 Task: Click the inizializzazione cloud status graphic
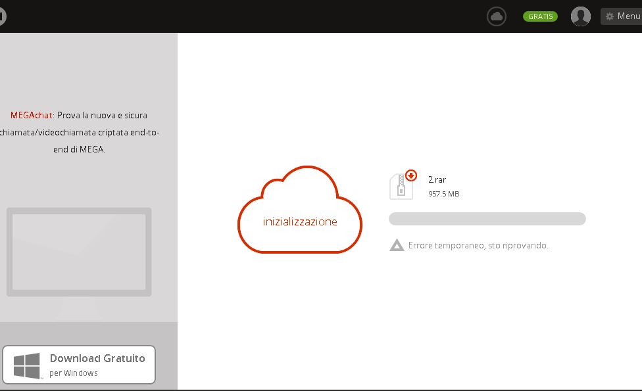click(x=300, y=210)
